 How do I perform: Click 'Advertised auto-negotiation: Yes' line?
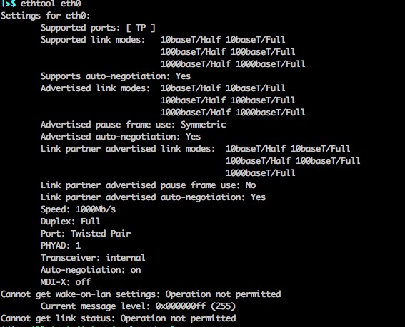pyautogui.click(x=121, y=137)
